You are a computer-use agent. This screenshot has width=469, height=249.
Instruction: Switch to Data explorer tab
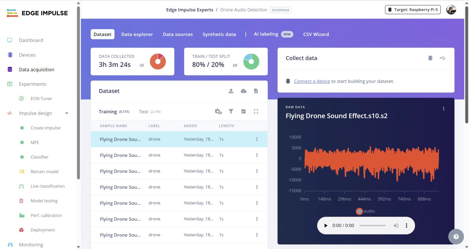[x=137, y=34]
